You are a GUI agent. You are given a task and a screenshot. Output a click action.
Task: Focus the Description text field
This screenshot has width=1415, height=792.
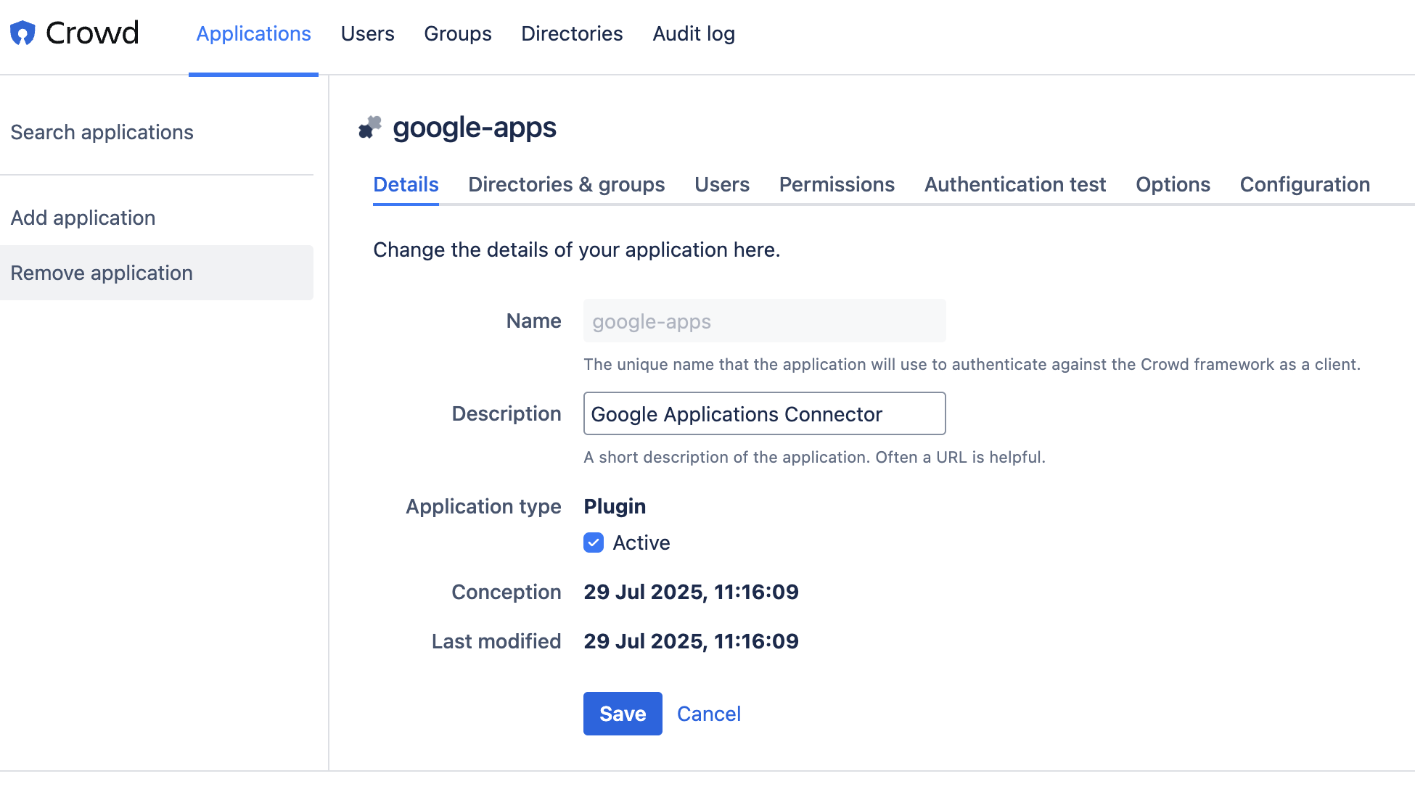764,413
